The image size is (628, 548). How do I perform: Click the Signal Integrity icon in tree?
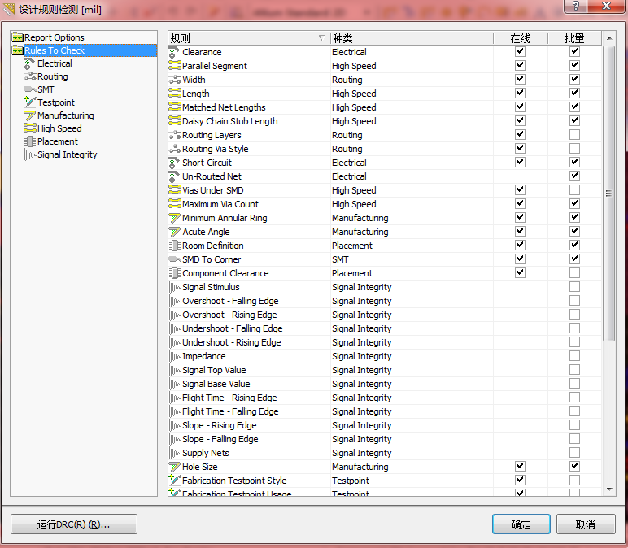coord(30,154)
